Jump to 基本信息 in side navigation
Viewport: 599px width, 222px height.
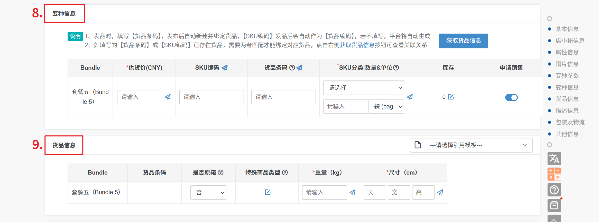(x=567, y=29)
